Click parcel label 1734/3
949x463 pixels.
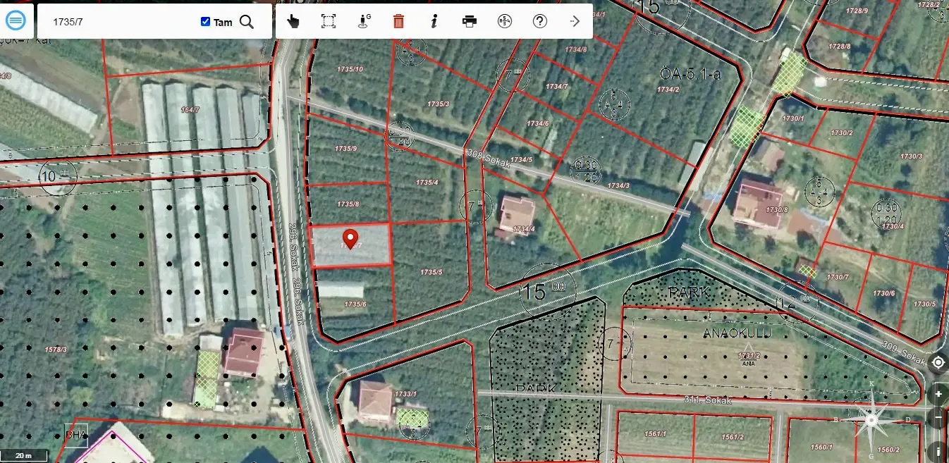tap(618, 186)
